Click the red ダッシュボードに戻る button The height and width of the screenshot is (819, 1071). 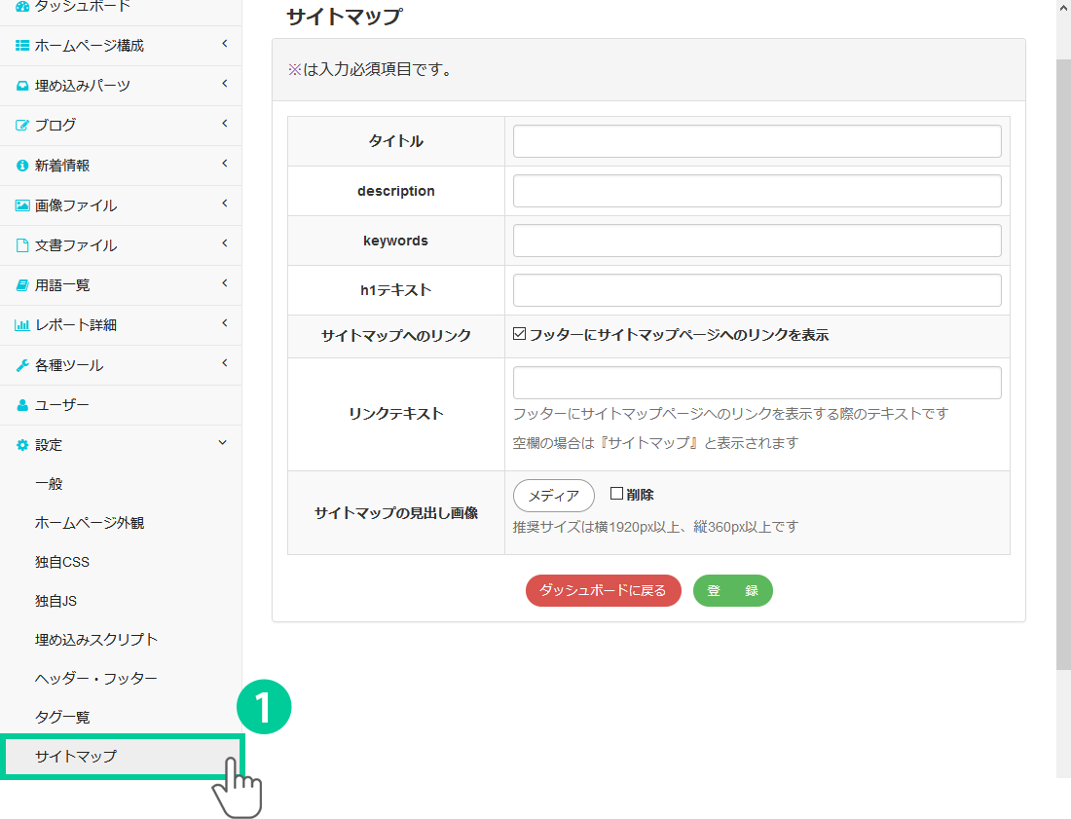(x=603, y=591)
